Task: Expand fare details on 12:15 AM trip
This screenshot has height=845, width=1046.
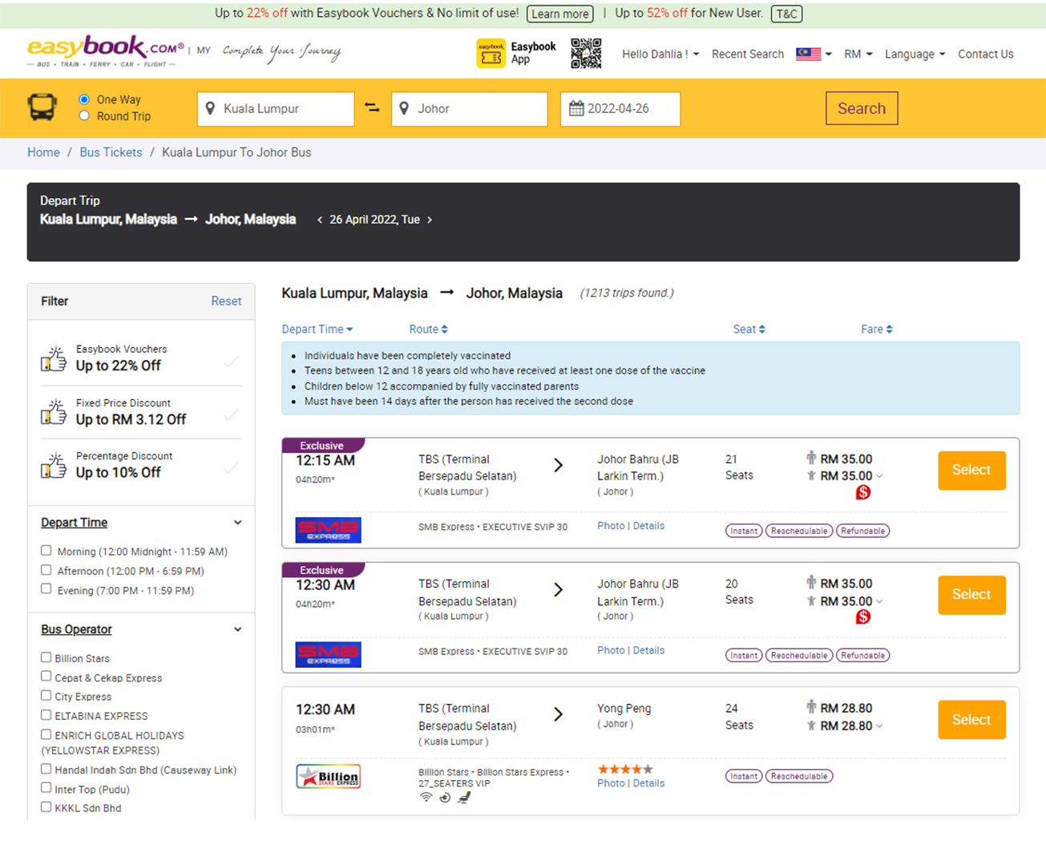Action: coord(879,476)
